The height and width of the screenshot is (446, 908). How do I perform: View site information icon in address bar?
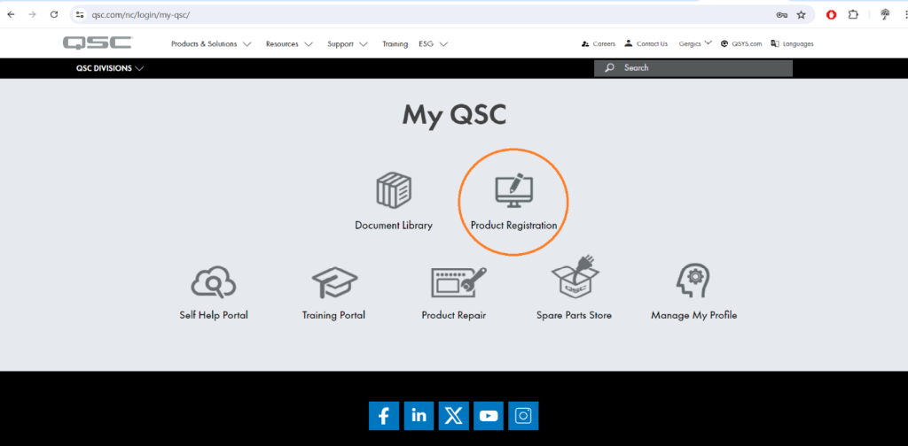(x=81, y=15)
